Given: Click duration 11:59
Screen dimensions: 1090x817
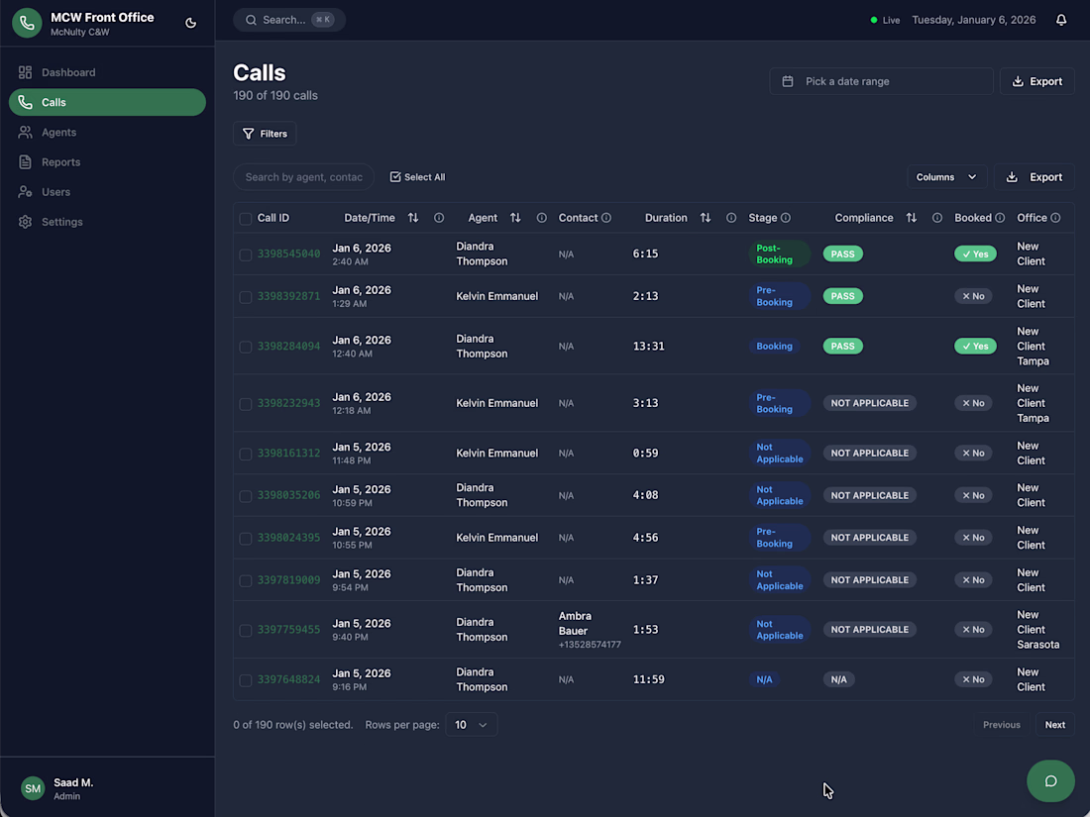Looking at the screenshot, I should (x=649, y=679).
